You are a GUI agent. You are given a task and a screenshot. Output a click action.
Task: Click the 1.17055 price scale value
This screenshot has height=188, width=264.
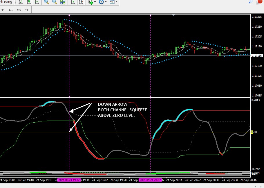257,95
